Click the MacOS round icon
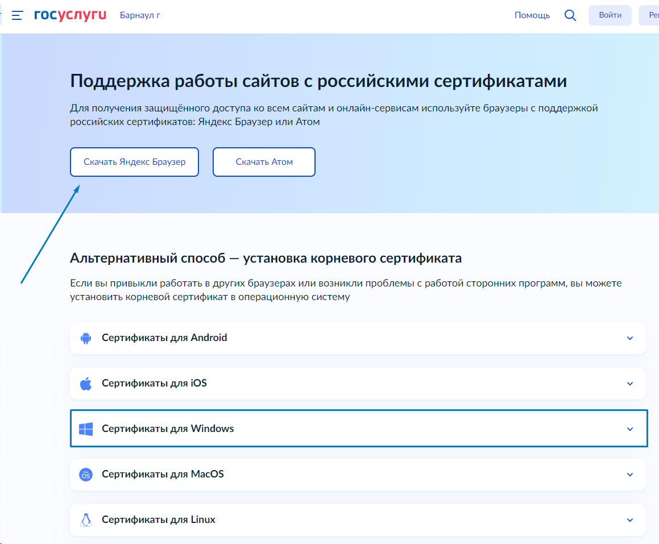The height and width of the screenshot is (544, 659). 86,475
